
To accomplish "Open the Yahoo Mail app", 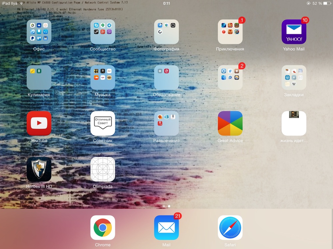I will 294,32.
